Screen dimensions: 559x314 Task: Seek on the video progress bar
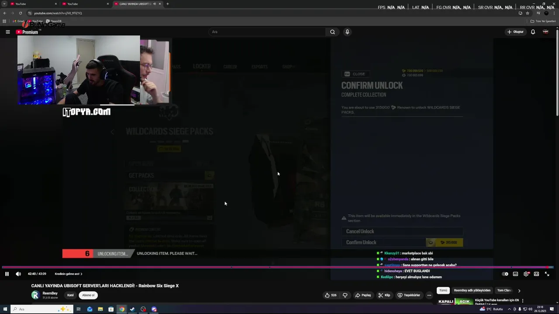point(278,267)
